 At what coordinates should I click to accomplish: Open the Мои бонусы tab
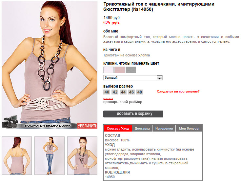189,128
